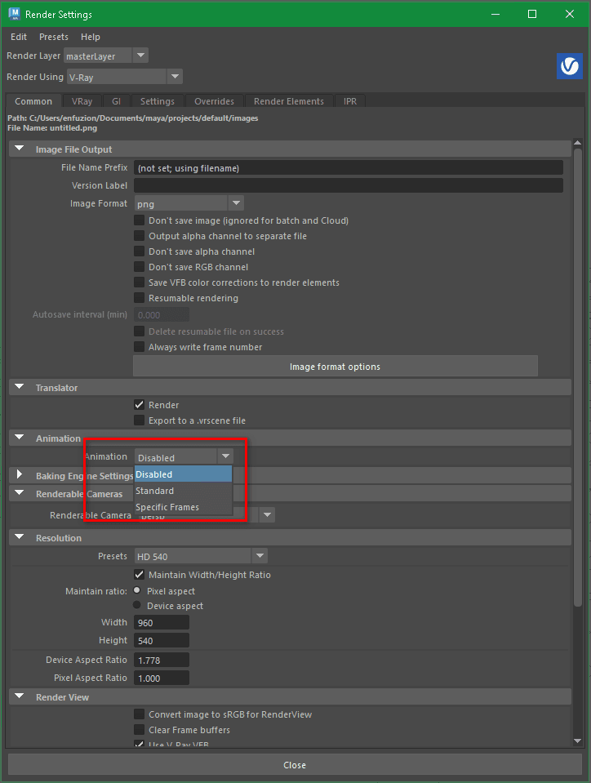Click the scrollbar up arrow
This screenshot has width=591, height=783.
point(578,145)
